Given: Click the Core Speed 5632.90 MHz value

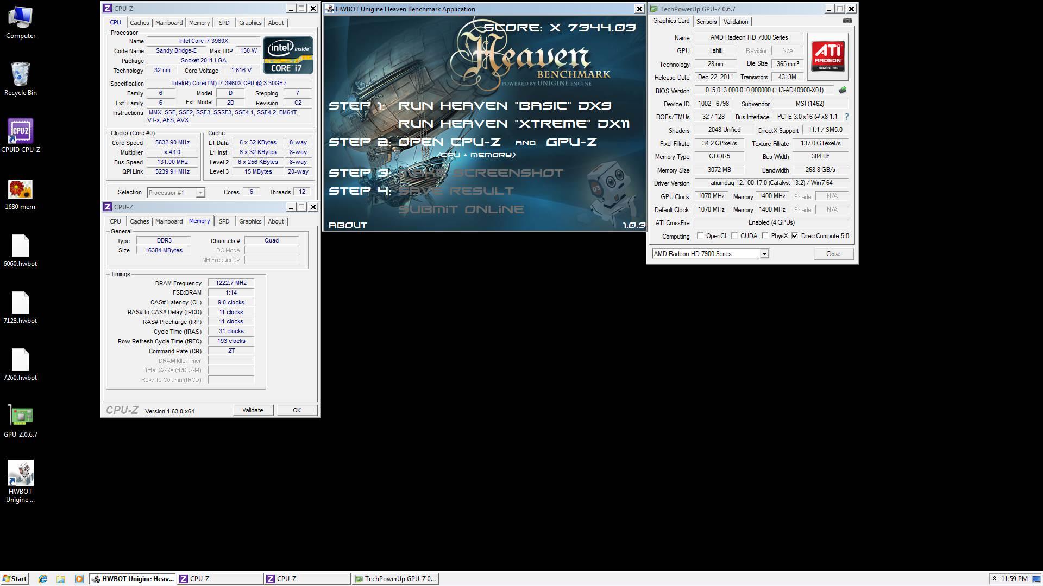Looking at the screenshot, I should [x=172, y=143].
